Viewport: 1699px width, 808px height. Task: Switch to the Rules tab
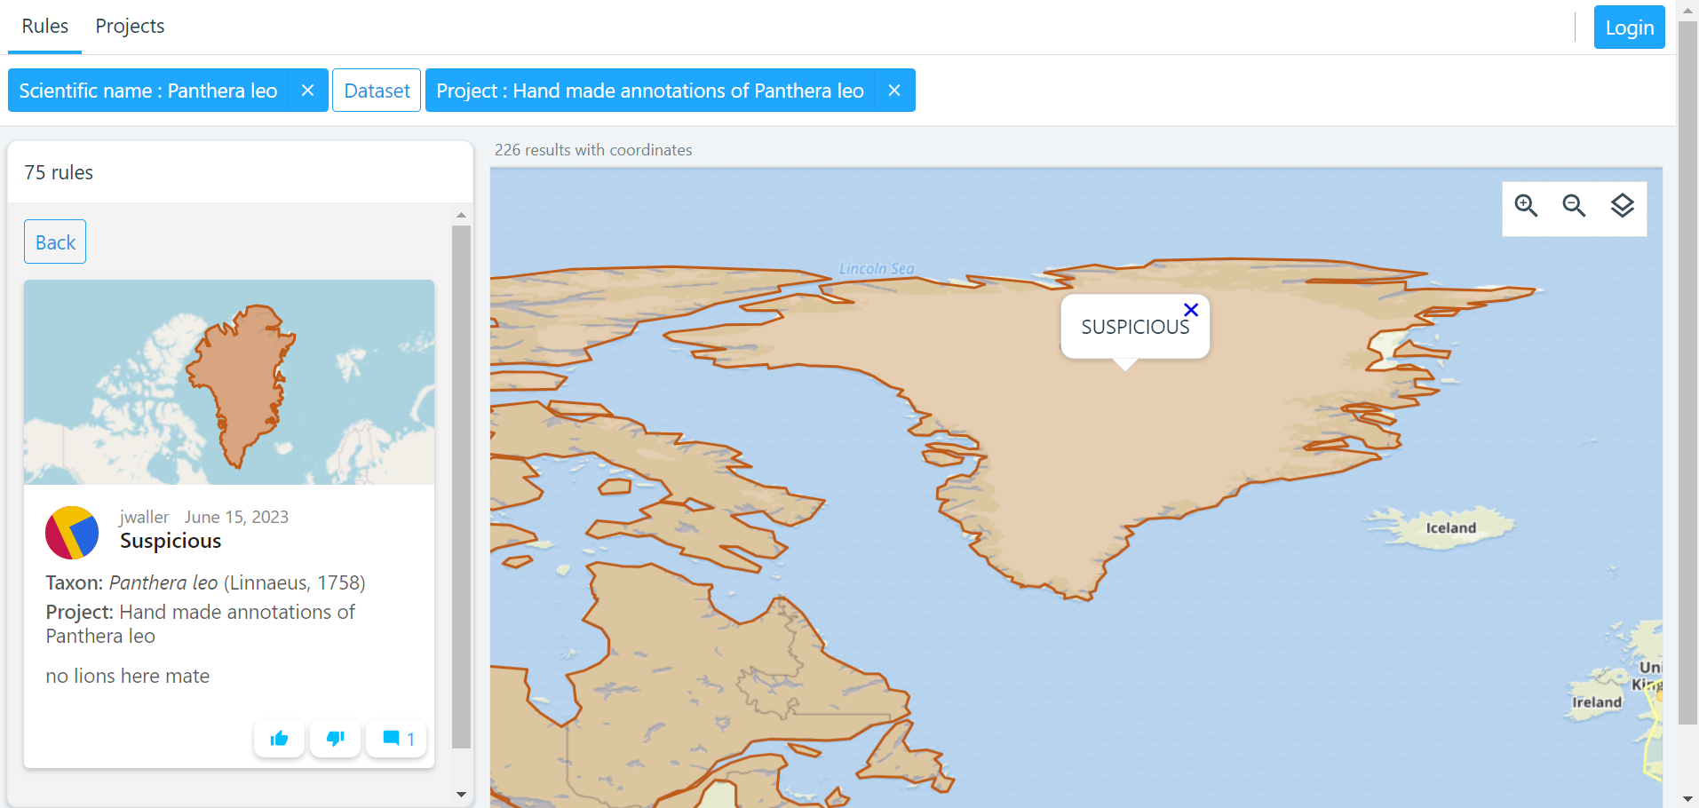point(44,27)
